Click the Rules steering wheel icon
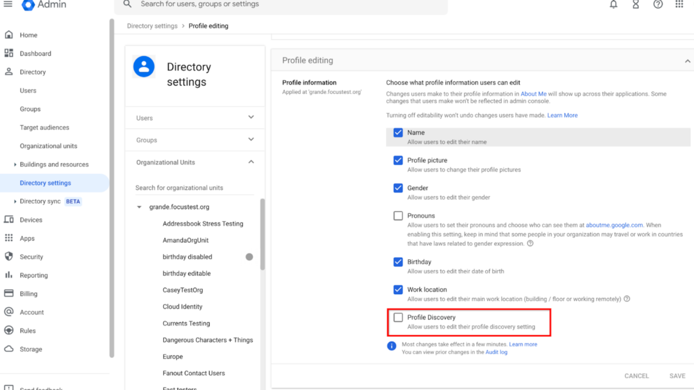Image resolution: width=694 pixels, height=390 pixels. coord(9,330)
